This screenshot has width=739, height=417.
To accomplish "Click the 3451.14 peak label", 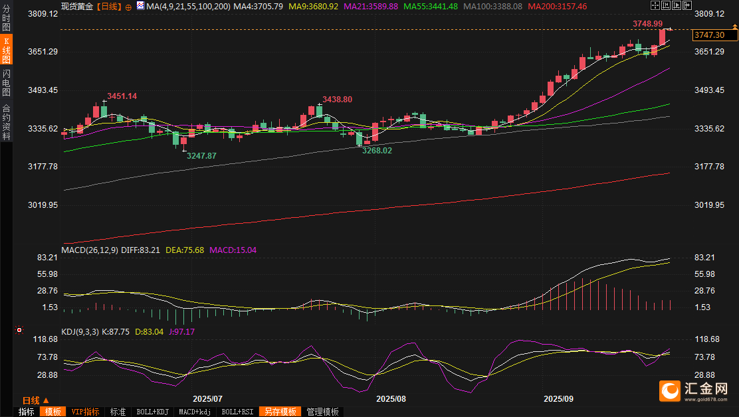I will click(122, 96).
